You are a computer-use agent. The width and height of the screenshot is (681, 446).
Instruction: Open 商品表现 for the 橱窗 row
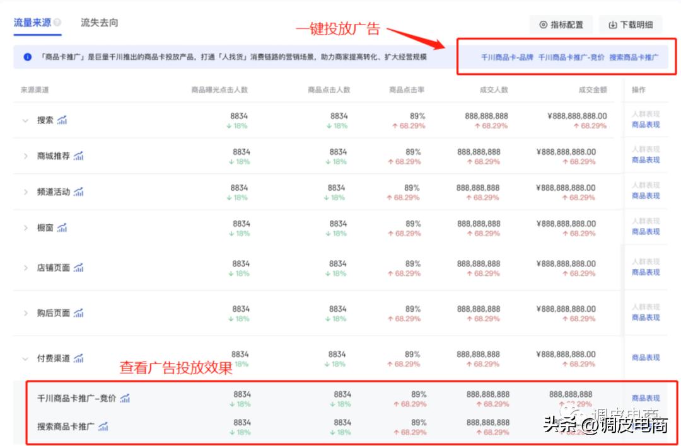646,232
